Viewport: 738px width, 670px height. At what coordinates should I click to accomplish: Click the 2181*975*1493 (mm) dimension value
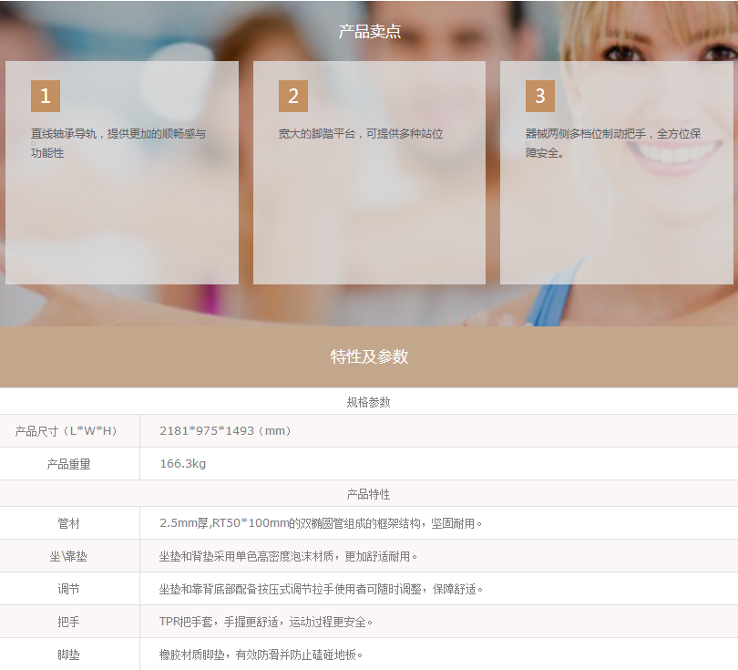(x=226, y=431)
